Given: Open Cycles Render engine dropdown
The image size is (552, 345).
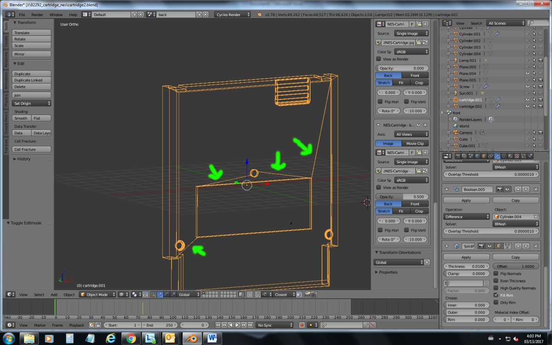Looking at the screenshot, I should pos(233,15).
